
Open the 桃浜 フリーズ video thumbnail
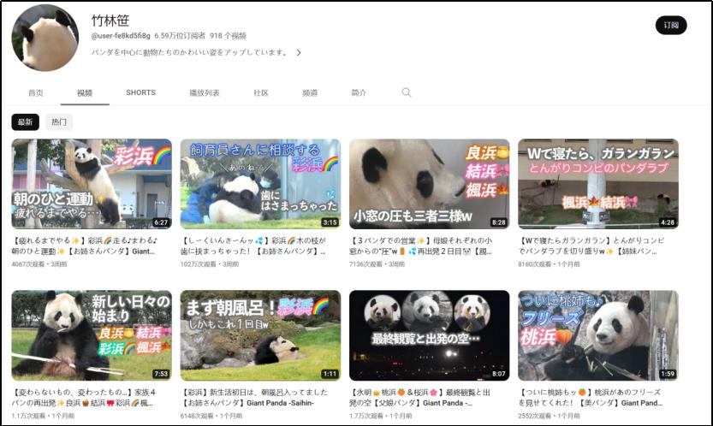click(598, 335)
